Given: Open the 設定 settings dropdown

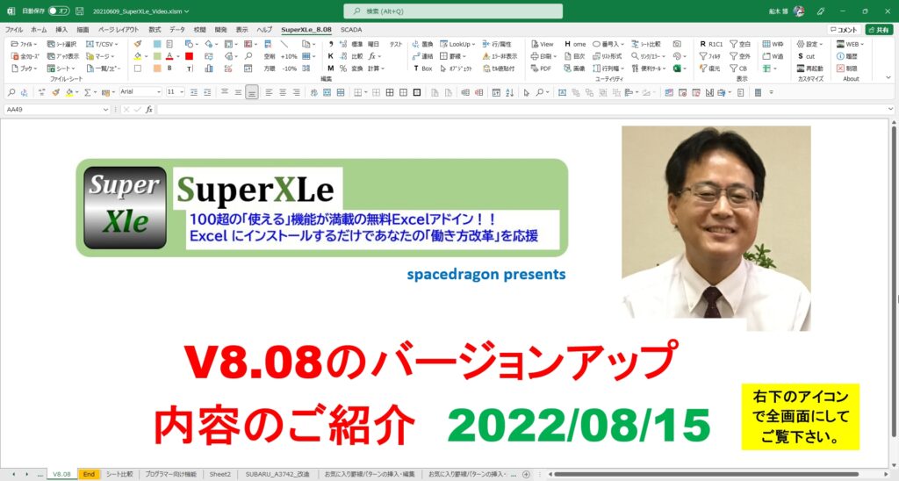Looking at the screenshot, I should pyautogui.click(x=809, y=44).
